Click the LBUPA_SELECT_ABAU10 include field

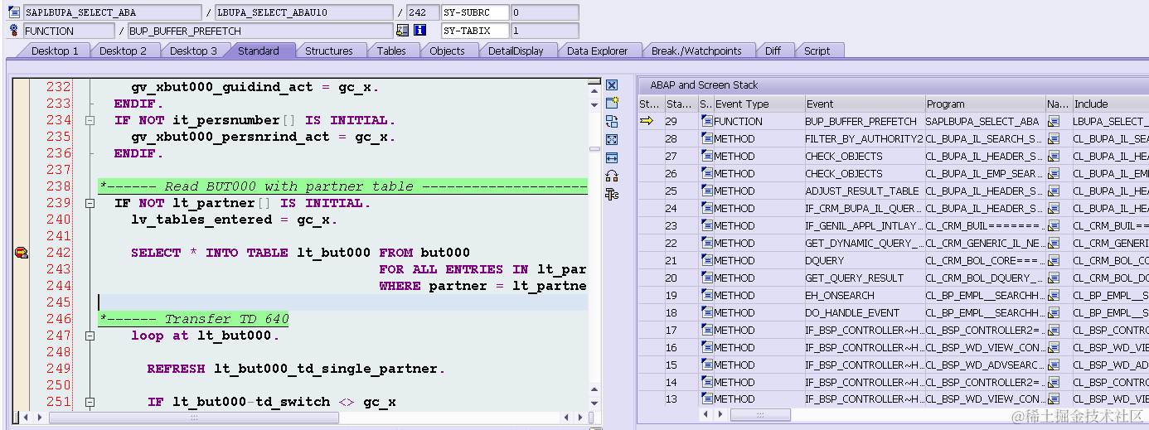(303, 12)
